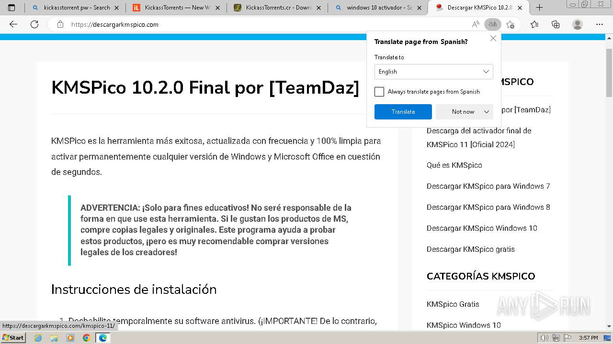
Task: Click the Instrucciones de instalación heading
Action: click(x=134, y=290)
